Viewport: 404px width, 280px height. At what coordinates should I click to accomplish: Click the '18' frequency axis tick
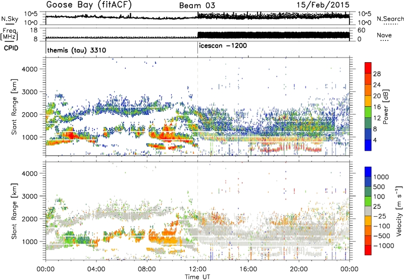pyautogui.click(x=34, y=30)
